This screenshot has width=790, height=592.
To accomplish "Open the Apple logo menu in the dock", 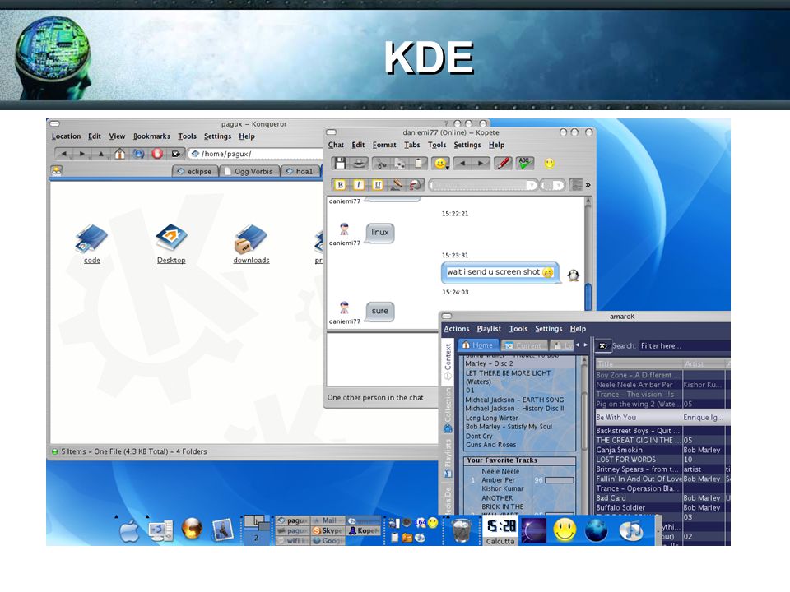I will (129, 530).
